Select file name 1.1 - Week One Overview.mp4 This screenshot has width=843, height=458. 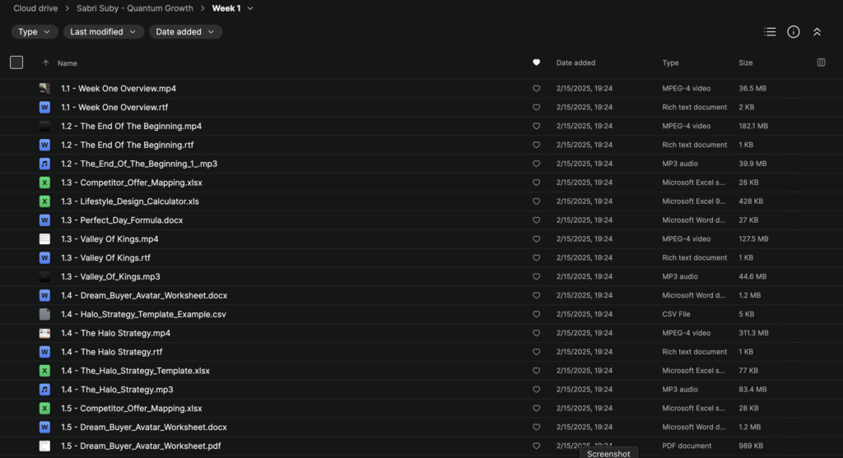coord(119,88)
